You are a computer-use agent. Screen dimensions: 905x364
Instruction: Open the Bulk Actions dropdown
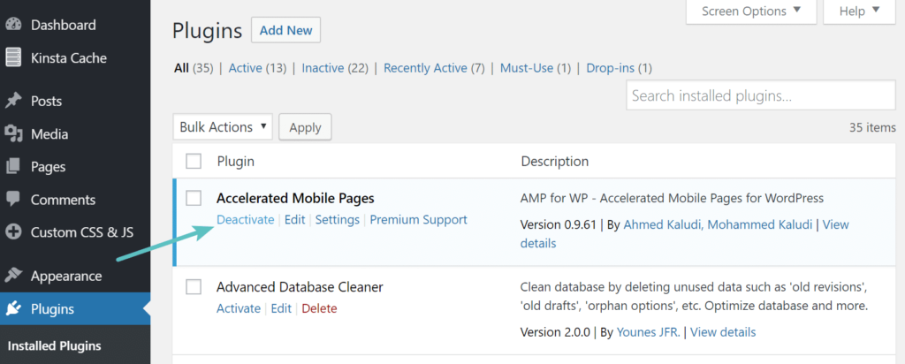[x=223, y=127]
